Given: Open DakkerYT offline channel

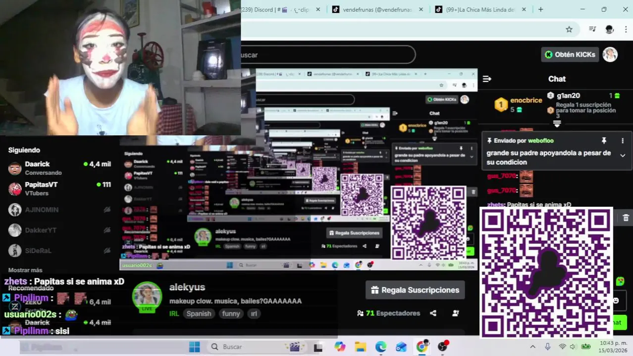Looking at the screenshot, I should pos(59,230).
